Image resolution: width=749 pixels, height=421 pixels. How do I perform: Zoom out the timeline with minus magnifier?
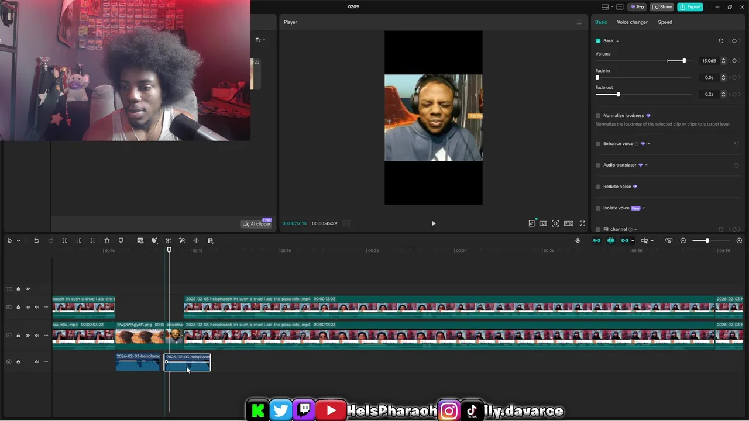[683, 240]
